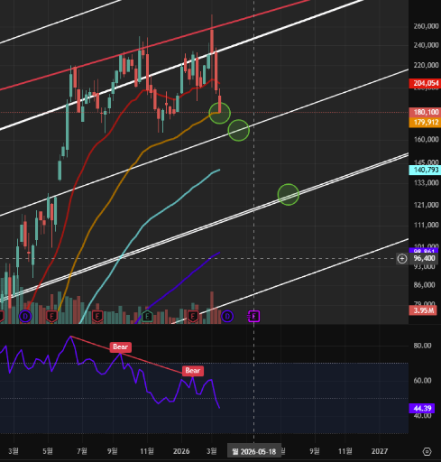
Task: Click 121,000 on the price axis
Action: pyautogui.click(x=426, y=205)
